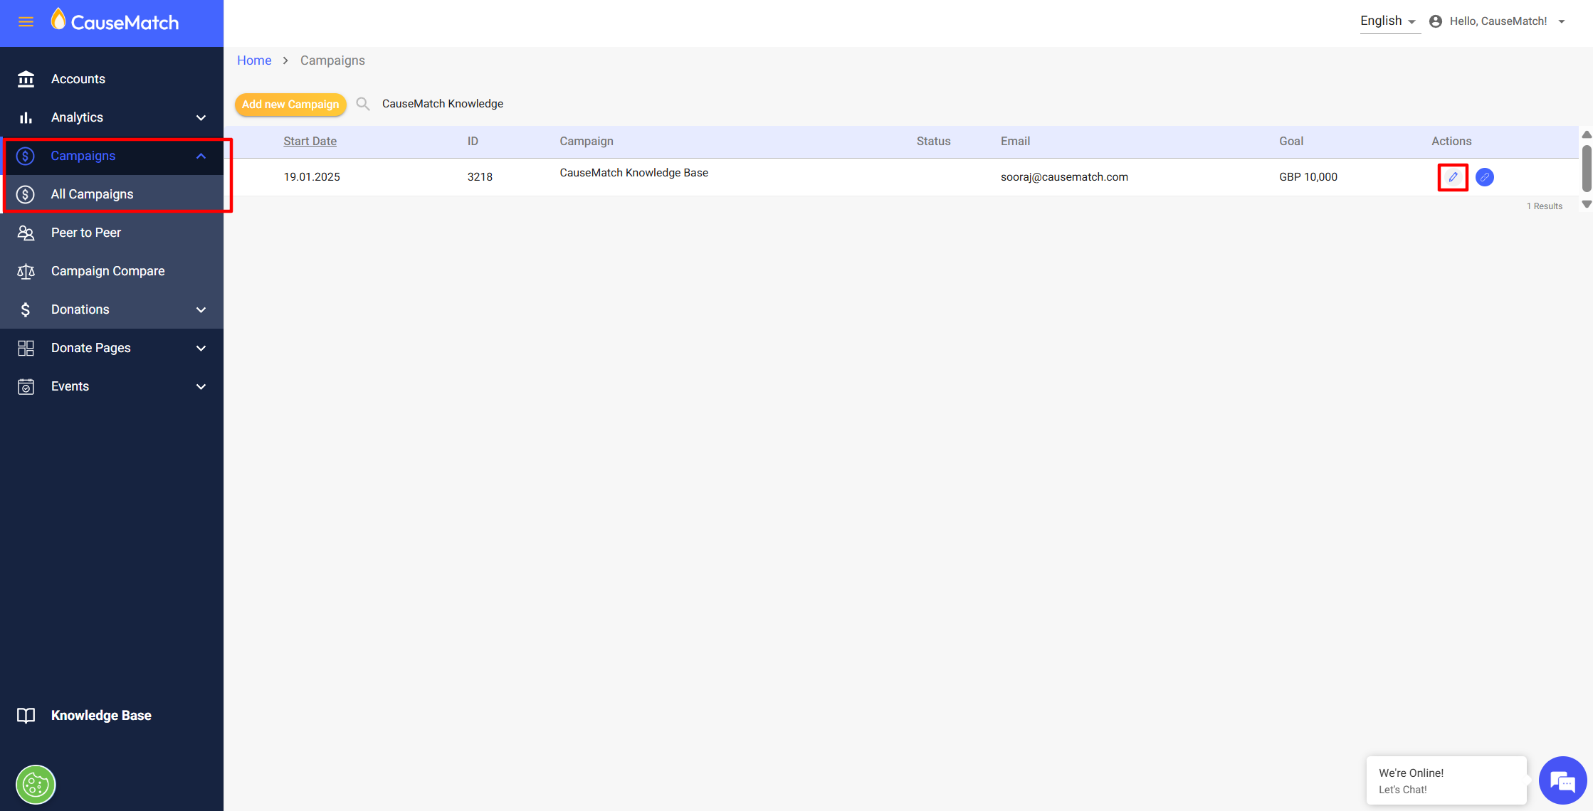This screenshot has width=1593, height=811.
Task: Click the user account avatar icon
Action: 1436,21
